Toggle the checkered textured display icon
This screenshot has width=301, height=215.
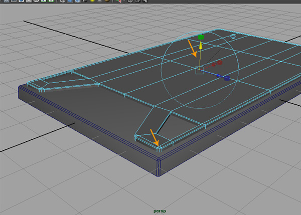[85, 2]
